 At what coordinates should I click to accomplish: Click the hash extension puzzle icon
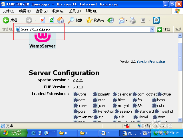point(154,100)
